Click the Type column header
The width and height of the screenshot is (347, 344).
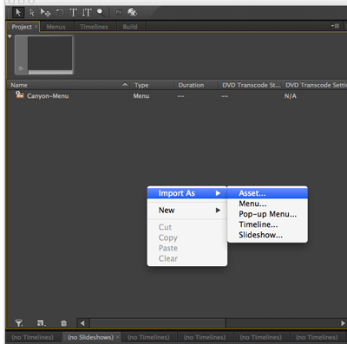pyautogui.click(x=141, y=85)
